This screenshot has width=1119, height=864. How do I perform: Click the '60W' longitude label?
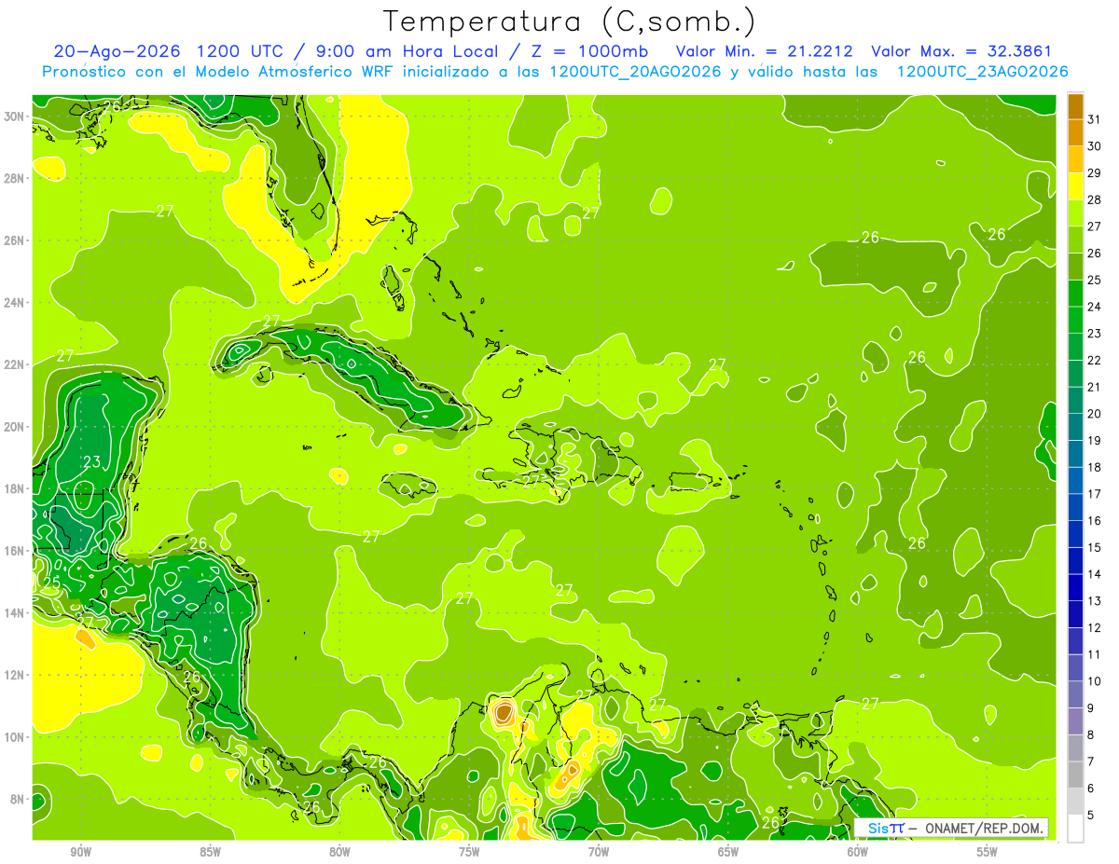click(x=858, y=852)
